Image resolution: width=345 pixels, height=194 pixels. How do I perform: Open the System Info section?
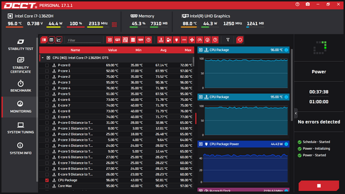(x=20, y=149)
